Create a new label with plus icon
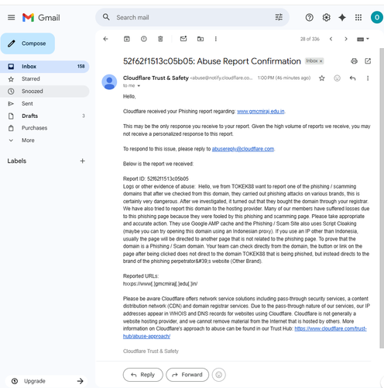This screenshot has width=384, height=388. point(82,161)
